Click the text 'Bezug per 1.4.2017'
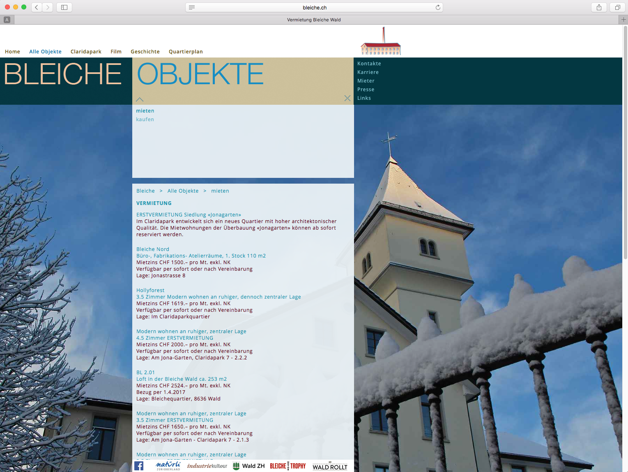The width and height of the screenshot is (628, 472). pos(161,392)
